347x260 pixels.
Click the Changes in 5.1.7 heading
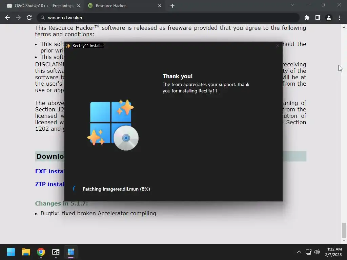click(61, 203)
